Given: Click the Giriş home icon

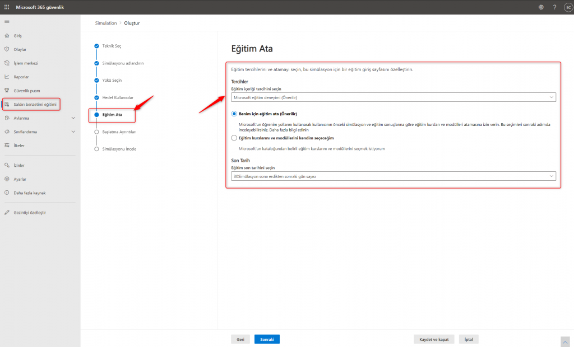Looking at the screenshot, I should coord(7,36).
